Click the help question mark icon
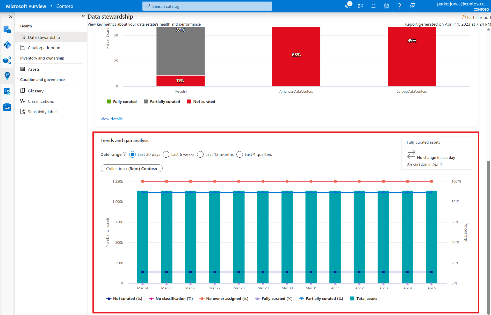 399,6
